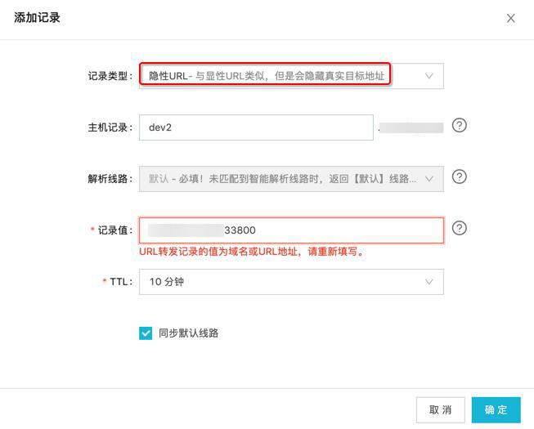Close the 添加记录 dialog with X
This screenshot has width=534, height=429.
[510, 18]
